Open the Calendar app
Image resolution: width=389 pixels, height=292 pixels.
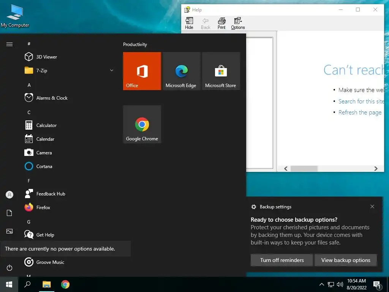pyautogui.click(x=70, y=139)
